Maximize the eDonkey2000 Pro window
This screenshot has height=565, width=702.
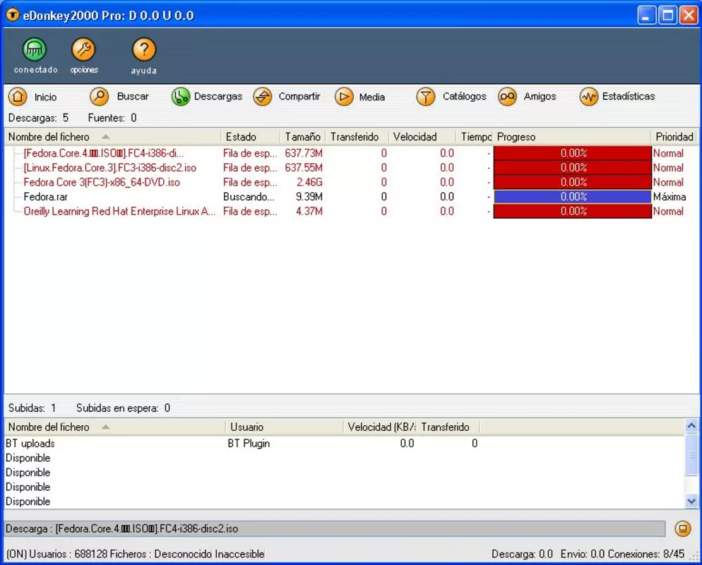click(x=667, y=16)
